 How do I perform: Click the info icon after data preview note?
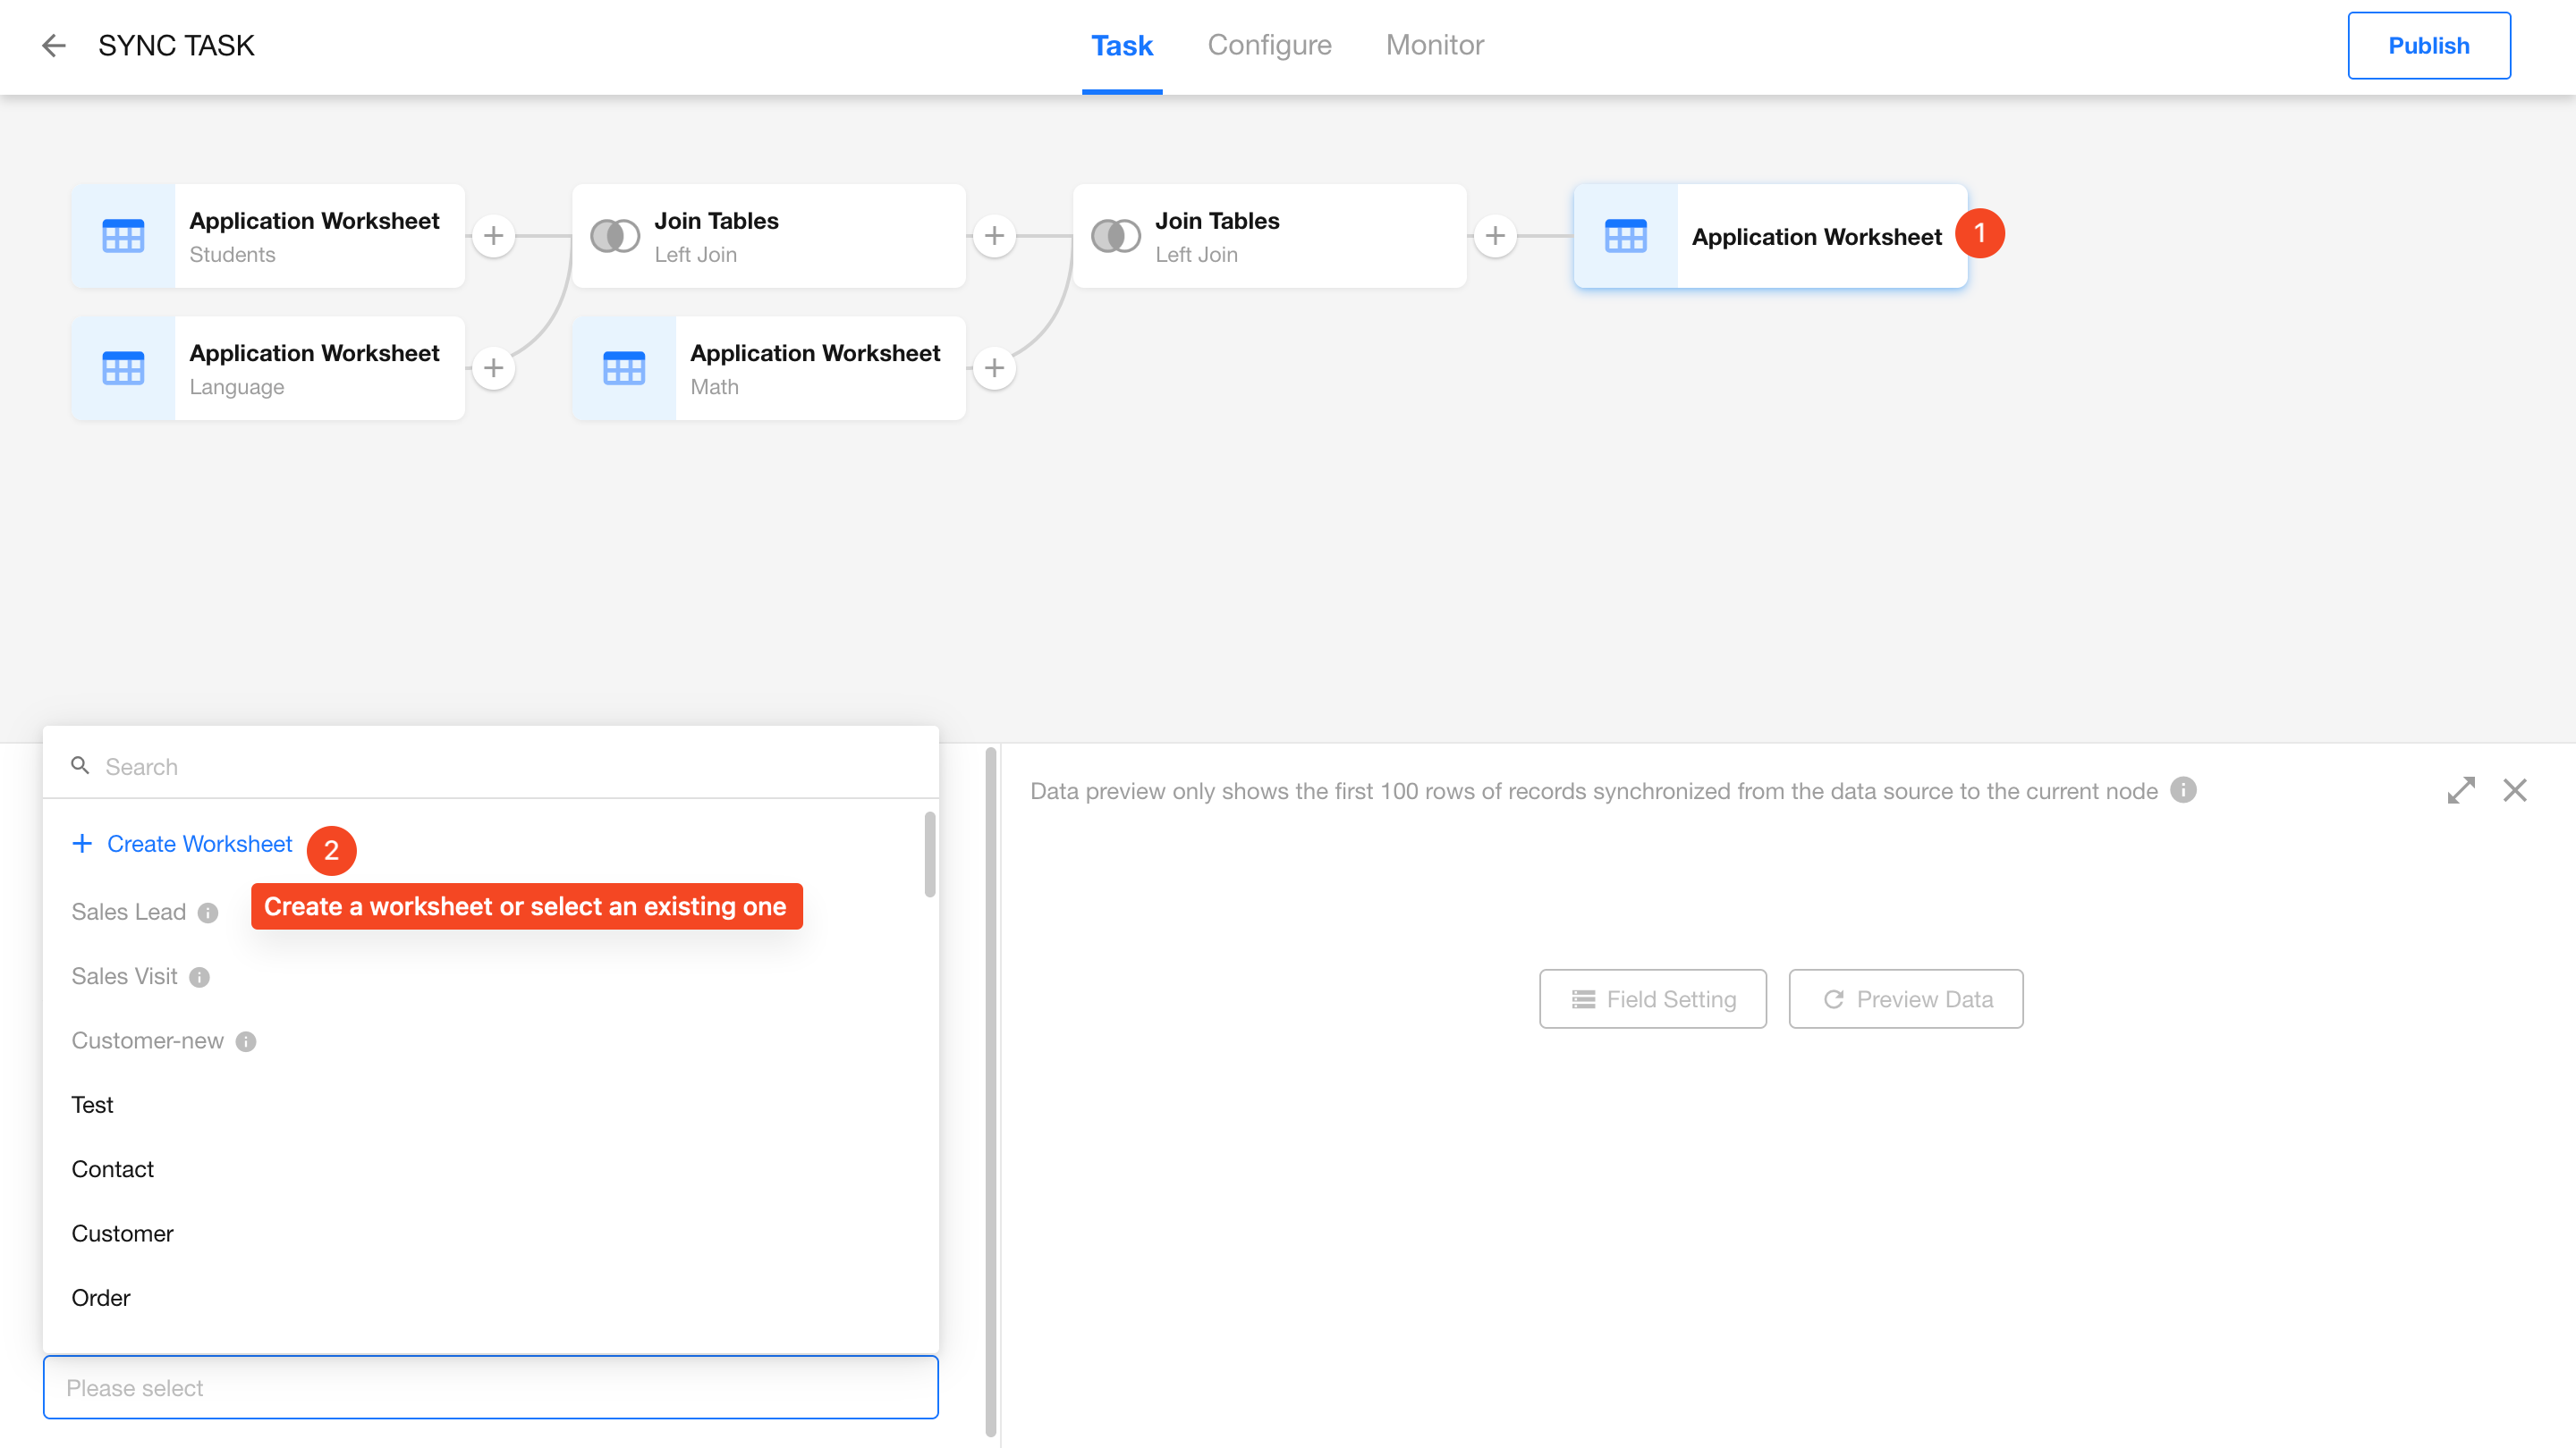click(2184, 790)
